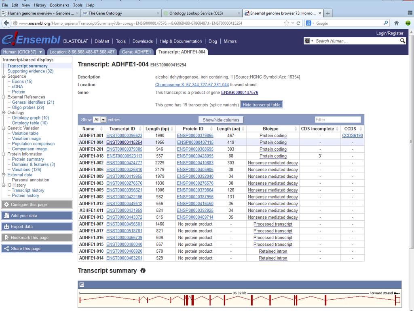
Task: Click Show/hide columns button
Action: point(221,120)
